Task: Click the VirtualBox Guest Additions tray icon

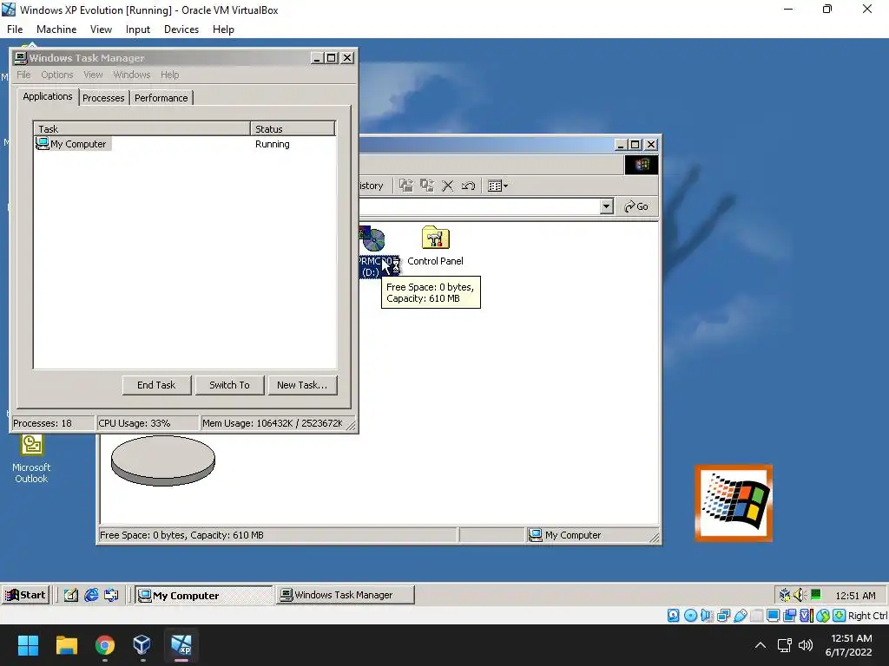Action: point(785,595)
